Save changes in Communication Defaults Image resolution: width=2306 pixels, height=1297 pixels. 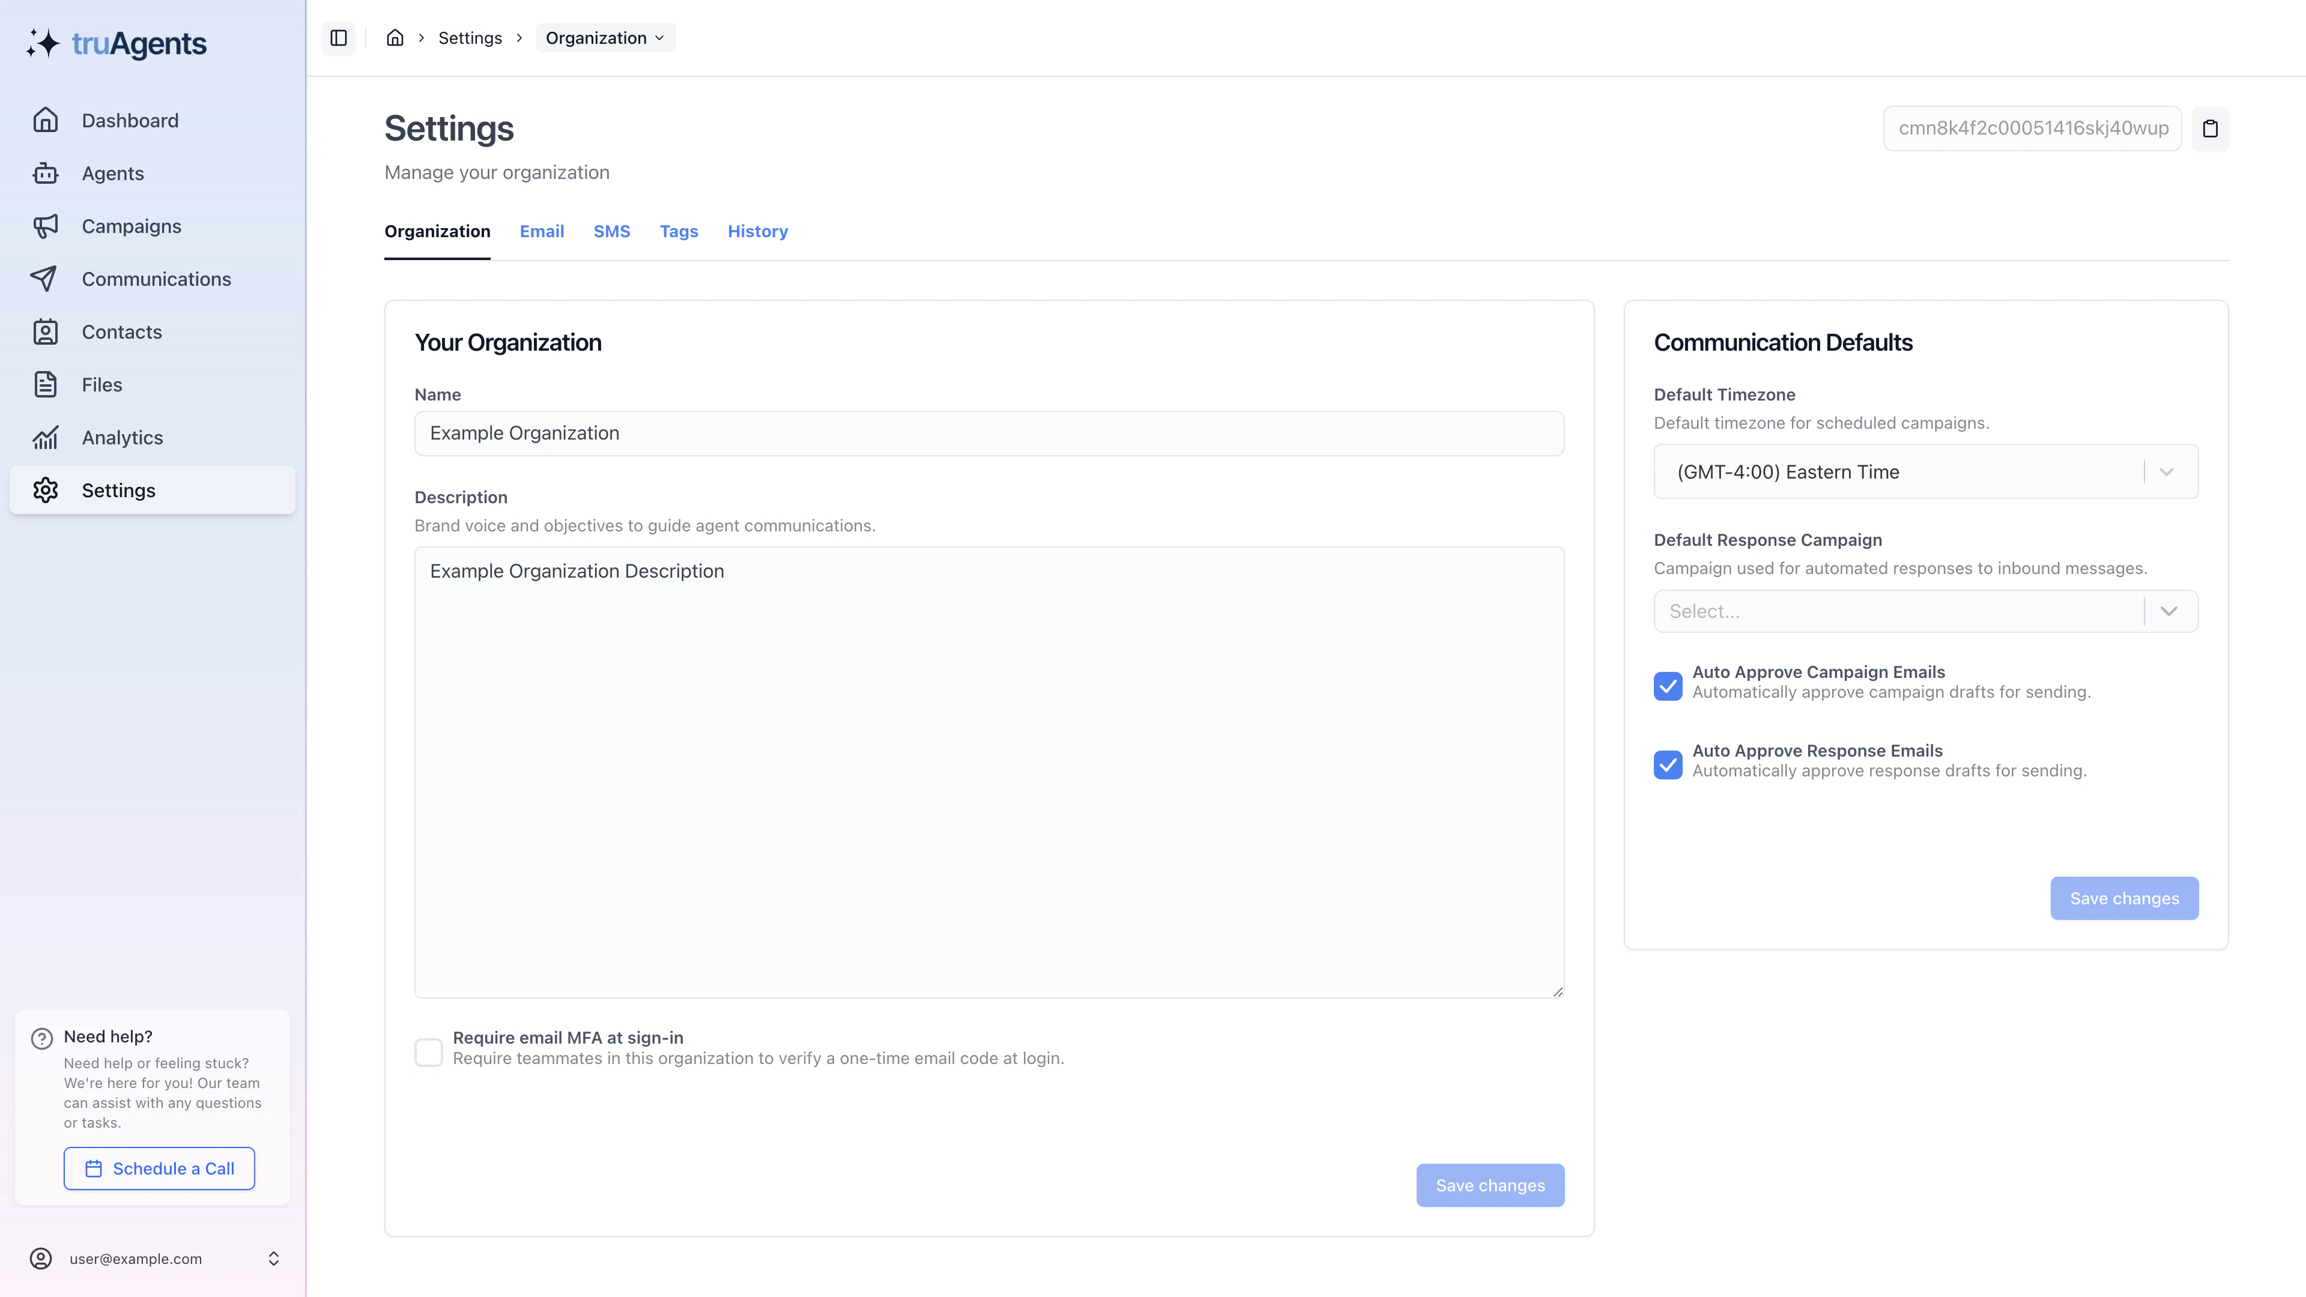tap(2124, 898)
